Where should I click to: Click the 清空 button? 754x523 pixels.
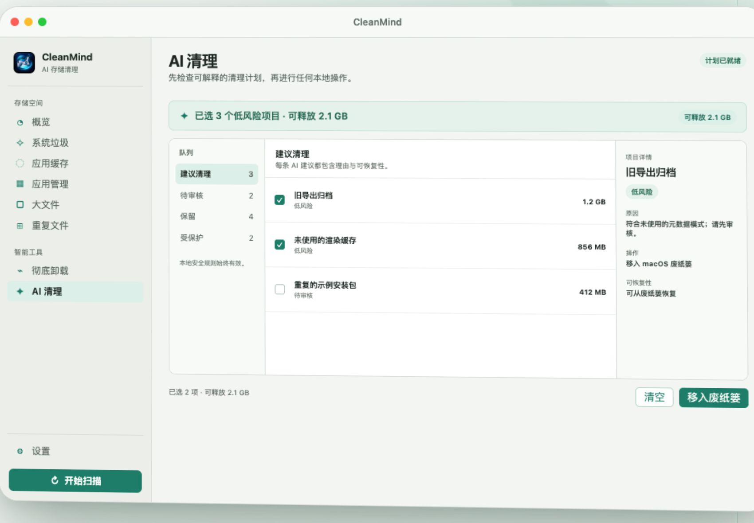point(654,397)
